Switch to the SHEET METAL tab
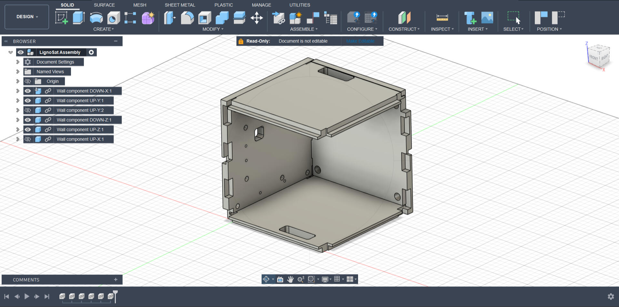The image size is (619, 307). pos(180,5)
